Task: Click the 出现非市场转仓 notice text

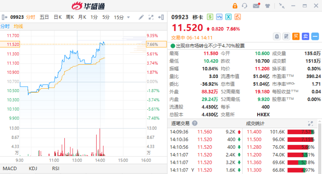Action: (210, 46)
